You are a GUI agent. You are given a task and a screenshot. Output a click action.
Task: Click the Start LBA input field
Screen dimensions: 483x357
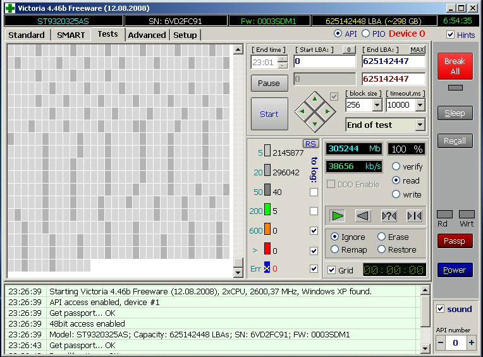click(324, 61)
